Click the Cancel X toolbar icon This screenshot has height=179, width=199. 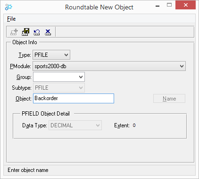pos(48,32)
